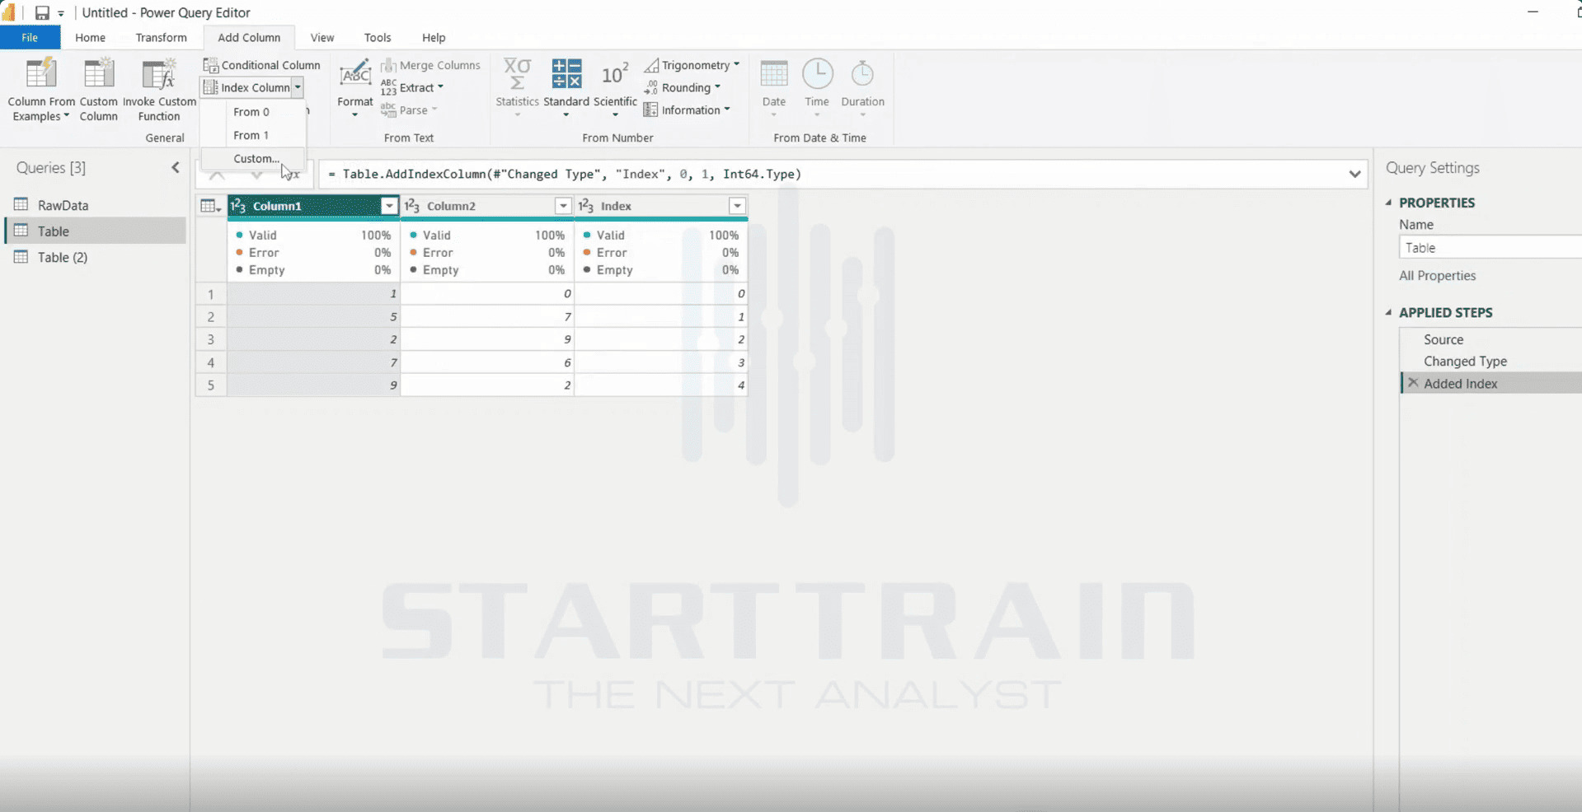1582x812 pixels.
Task: Click the Duration stopwatch icon
Action: [x=862, y=73]
